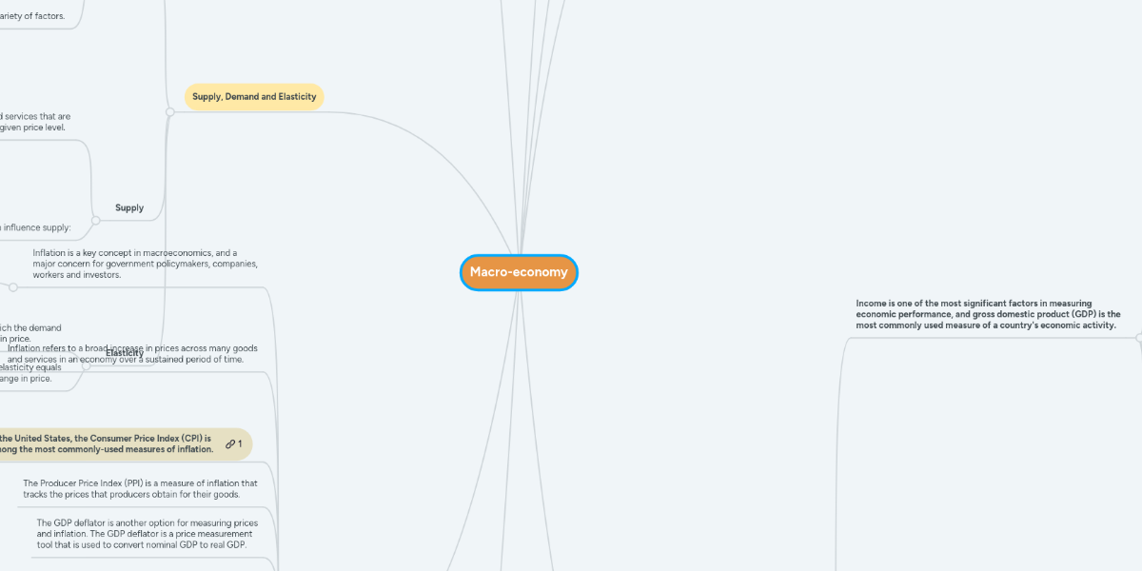
Task: Select the Macro-economy central topic
Action: tap(519, 272)
